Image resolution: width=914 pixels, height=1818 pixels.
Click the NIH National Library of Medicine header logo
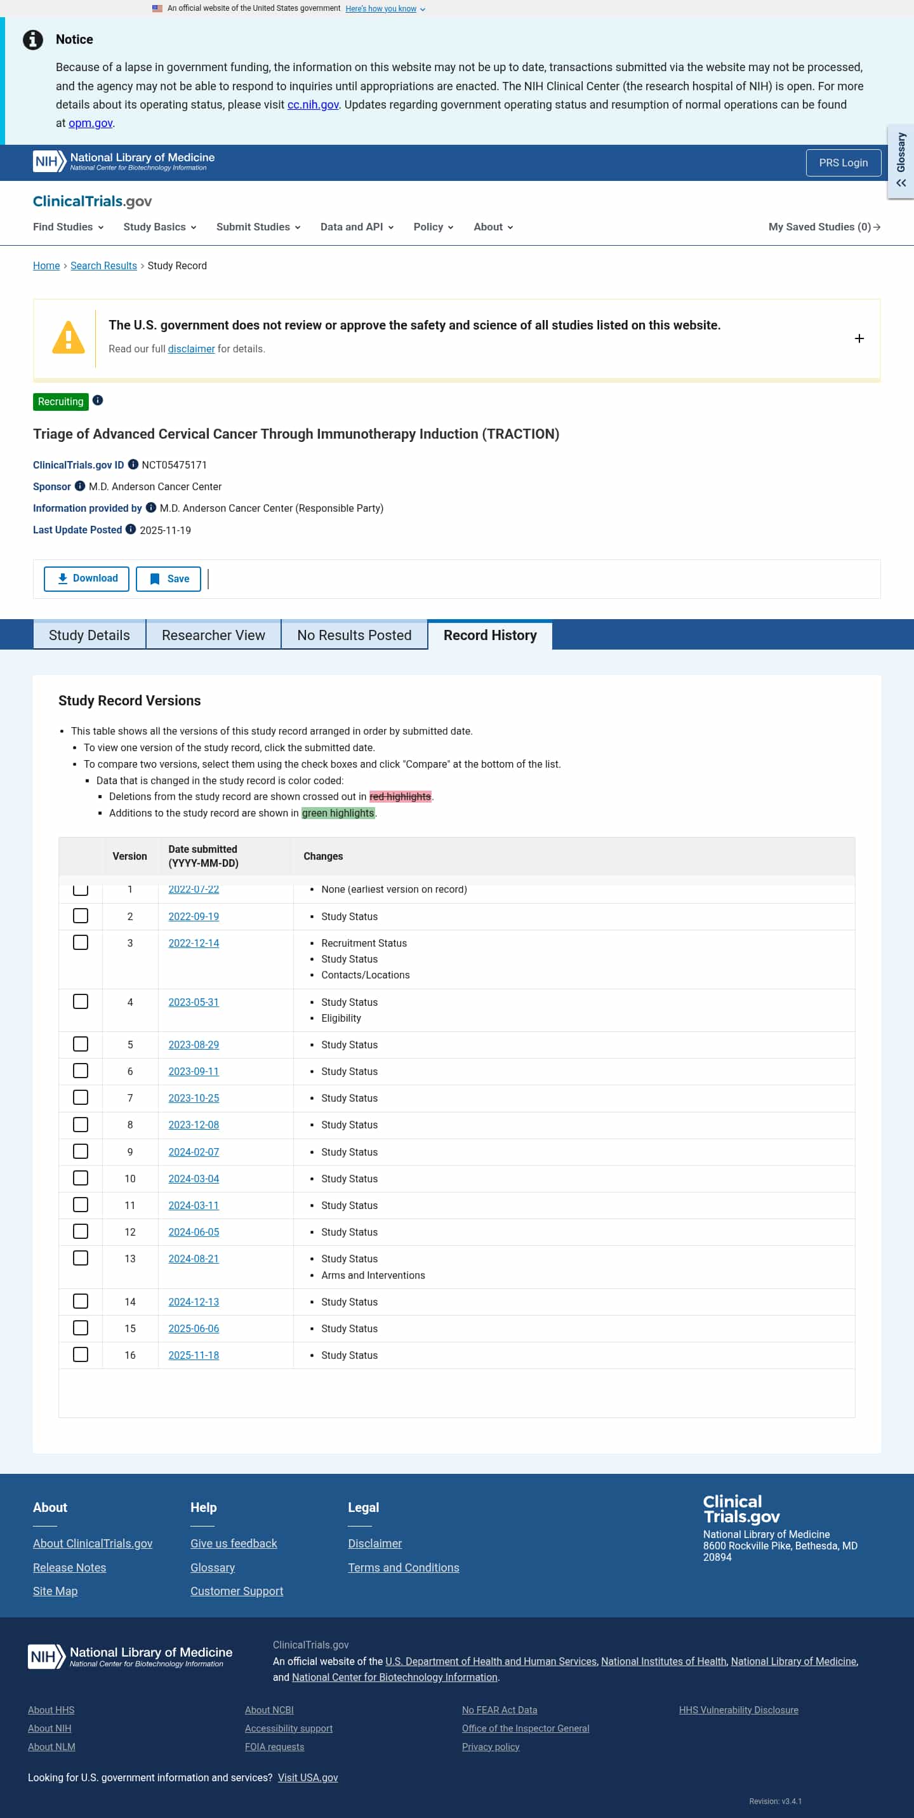[x=124, y=162]
